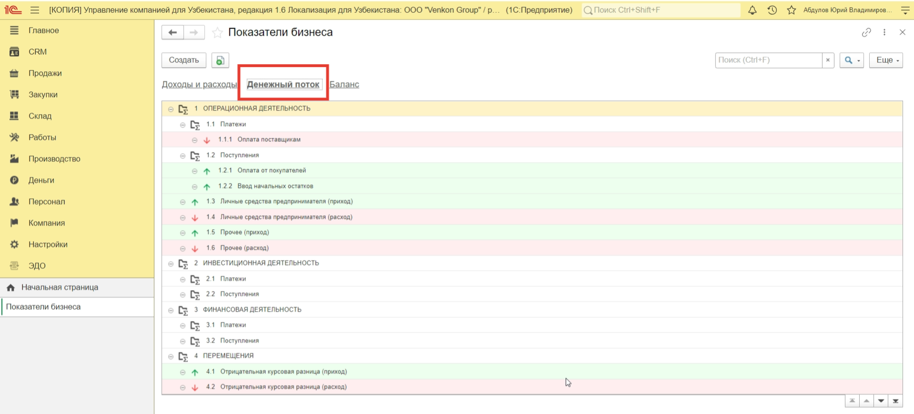Click the Создать button
Image resolution: width=914 pixels, height=414 pixels.
(184, 60)
